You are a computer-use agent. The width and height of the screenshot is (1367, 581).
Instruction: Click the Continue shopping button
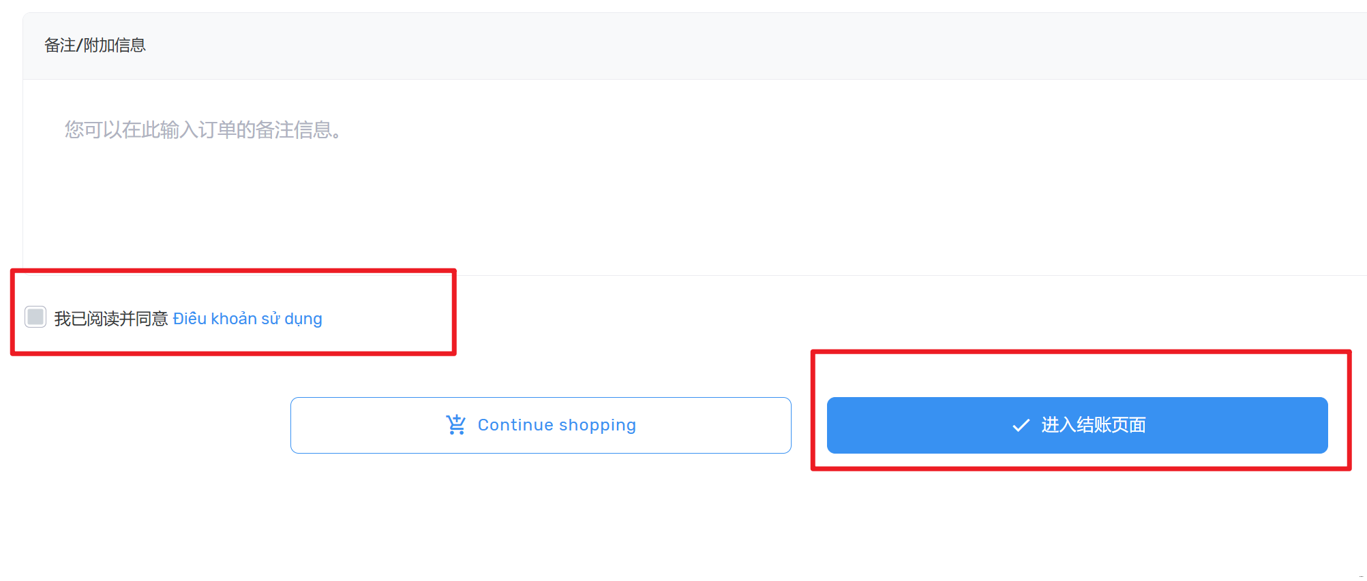click(x=541, y=425)
